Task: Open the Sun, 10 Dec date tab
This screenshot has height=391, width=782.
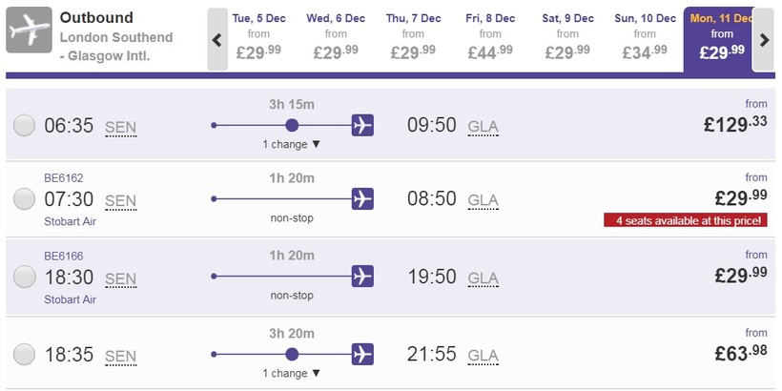Action: [x=646, y=38]
